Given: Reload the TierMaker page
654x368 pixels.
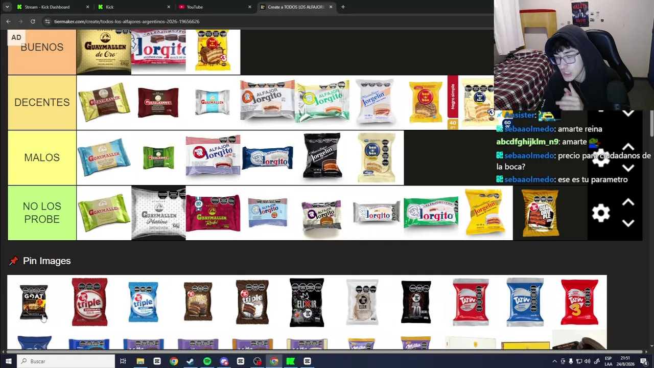Looking at the screenshot, I should tap(33, 21).
